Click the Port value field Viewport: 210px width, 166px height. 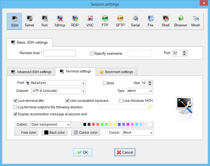[177, 53]
